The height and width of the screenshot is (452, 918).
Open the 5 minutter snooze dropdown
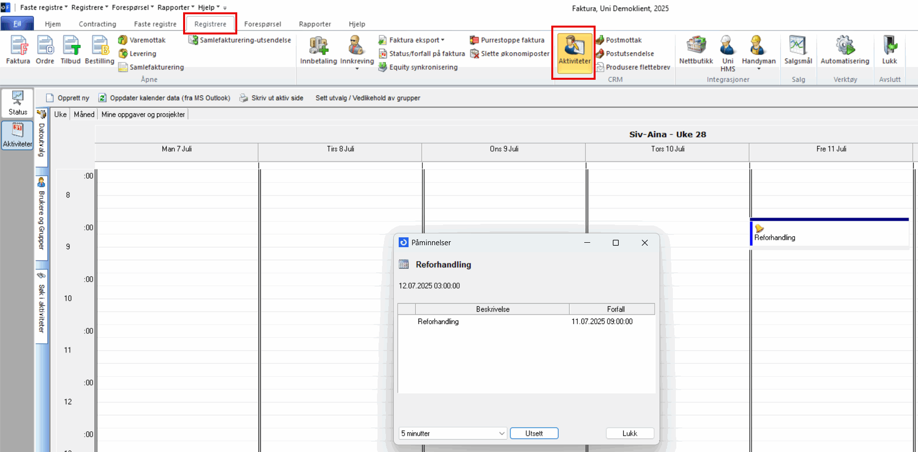(x=502, y=433)
